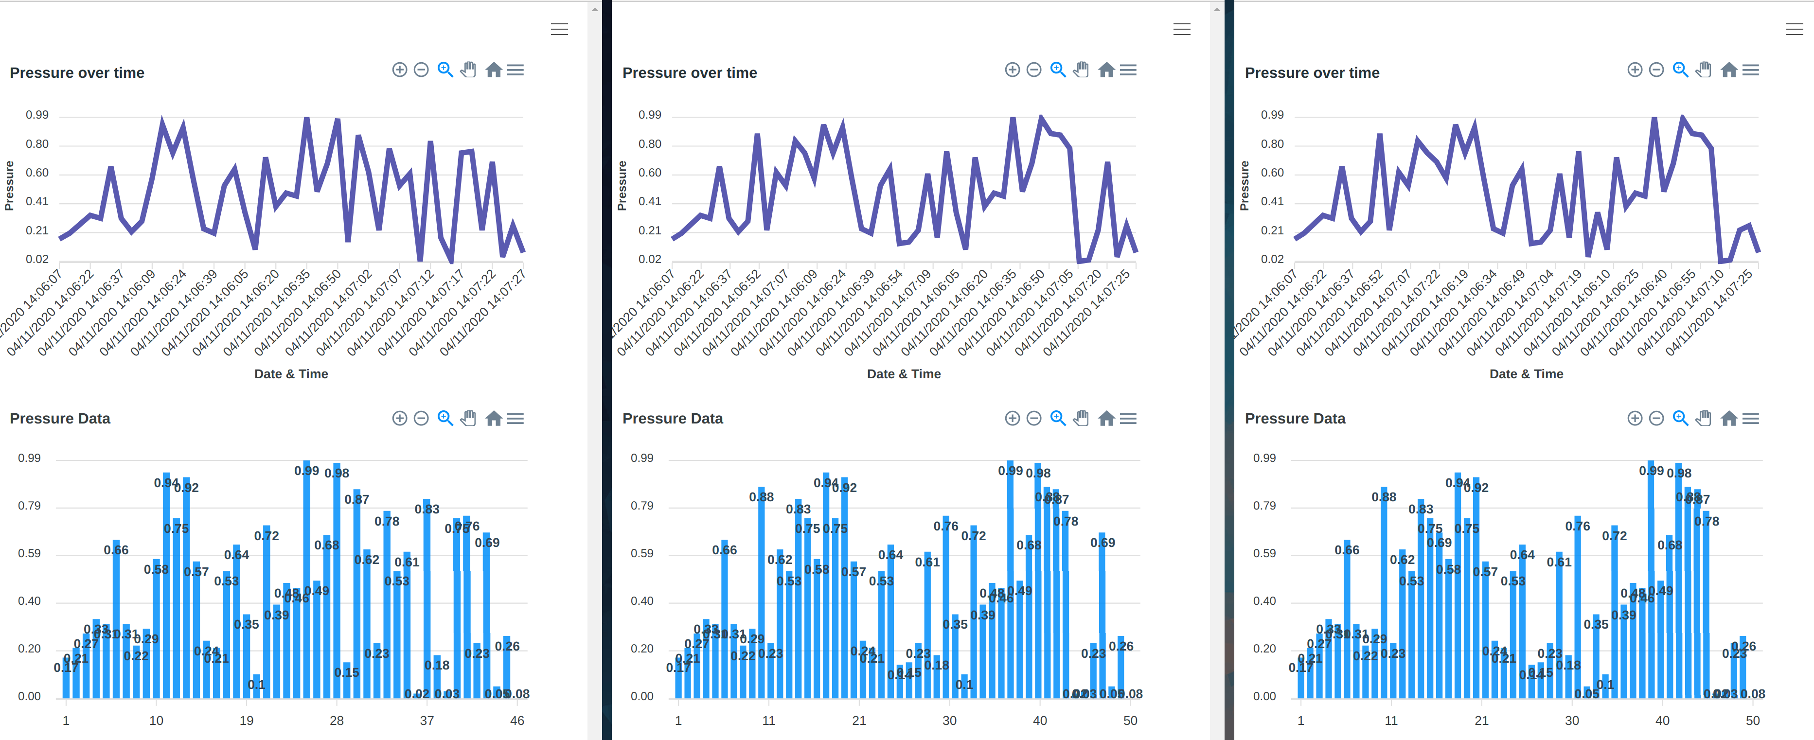Reset zoom via home icon, middle Pressure over time
Viewport: 1814px width, 740px height.
point(1106,70)
